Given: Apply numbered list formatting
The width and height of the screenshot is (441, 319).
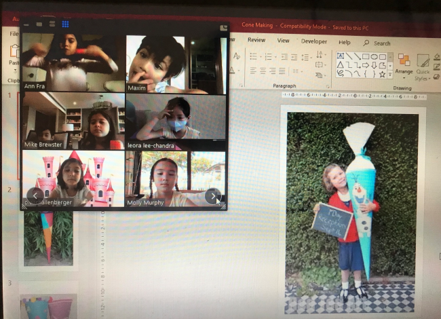Looking at the screenshot, I should click(268, 57).
